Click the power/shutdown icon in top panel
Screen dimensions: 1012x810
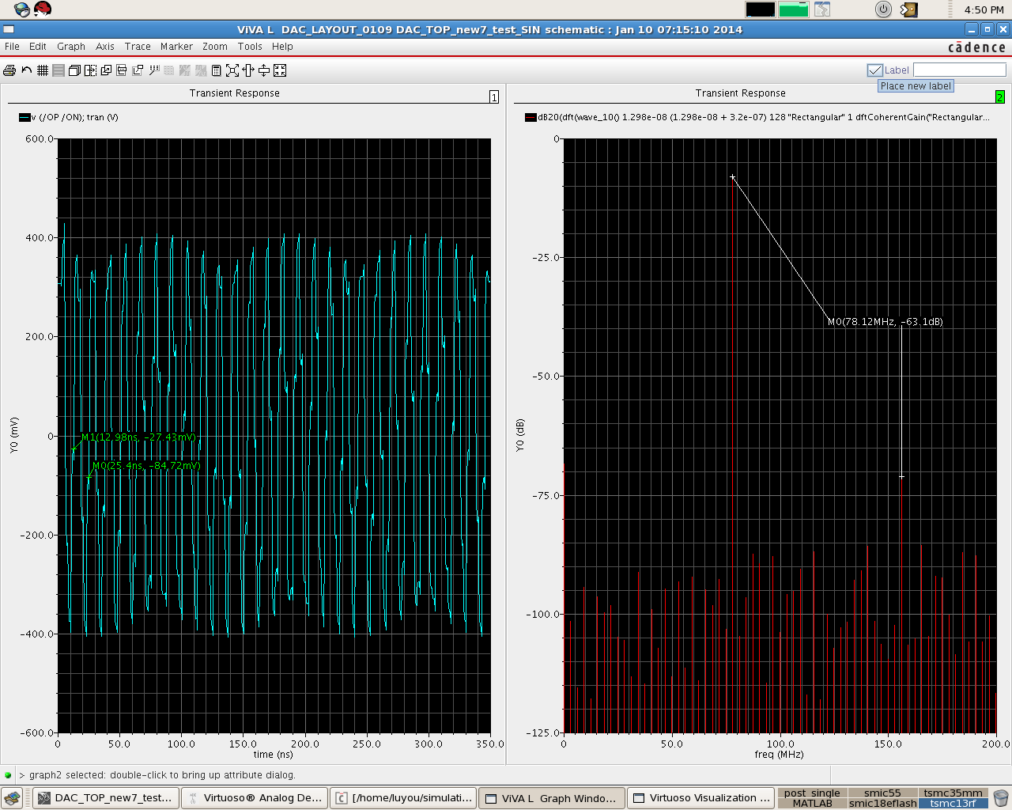(883, 9)
